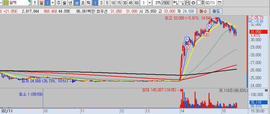270x114 pixels.
Task: Click the 매수 buy button
Action: click(x=203, y=11)
